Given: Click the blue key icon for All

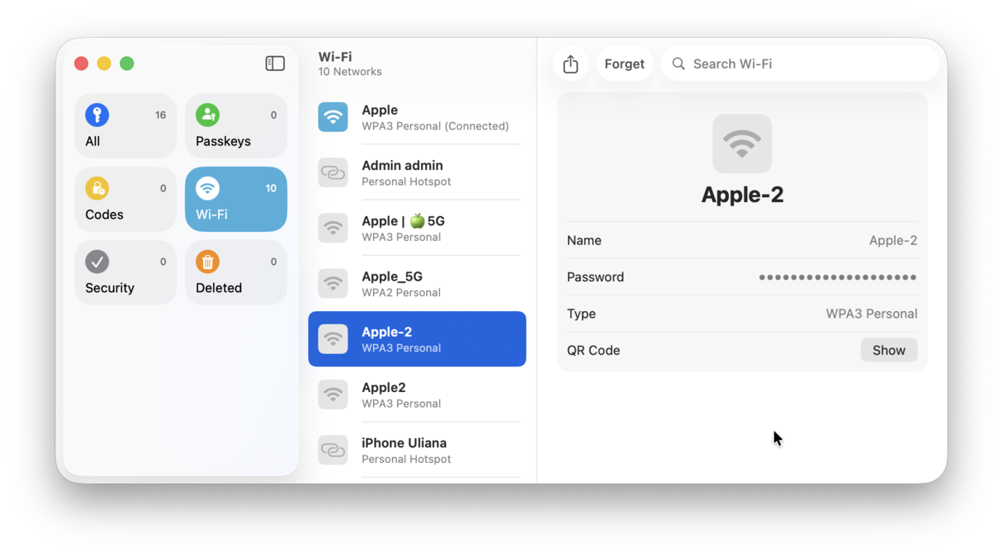Looking at the screenshot, I should pos(97,115).
